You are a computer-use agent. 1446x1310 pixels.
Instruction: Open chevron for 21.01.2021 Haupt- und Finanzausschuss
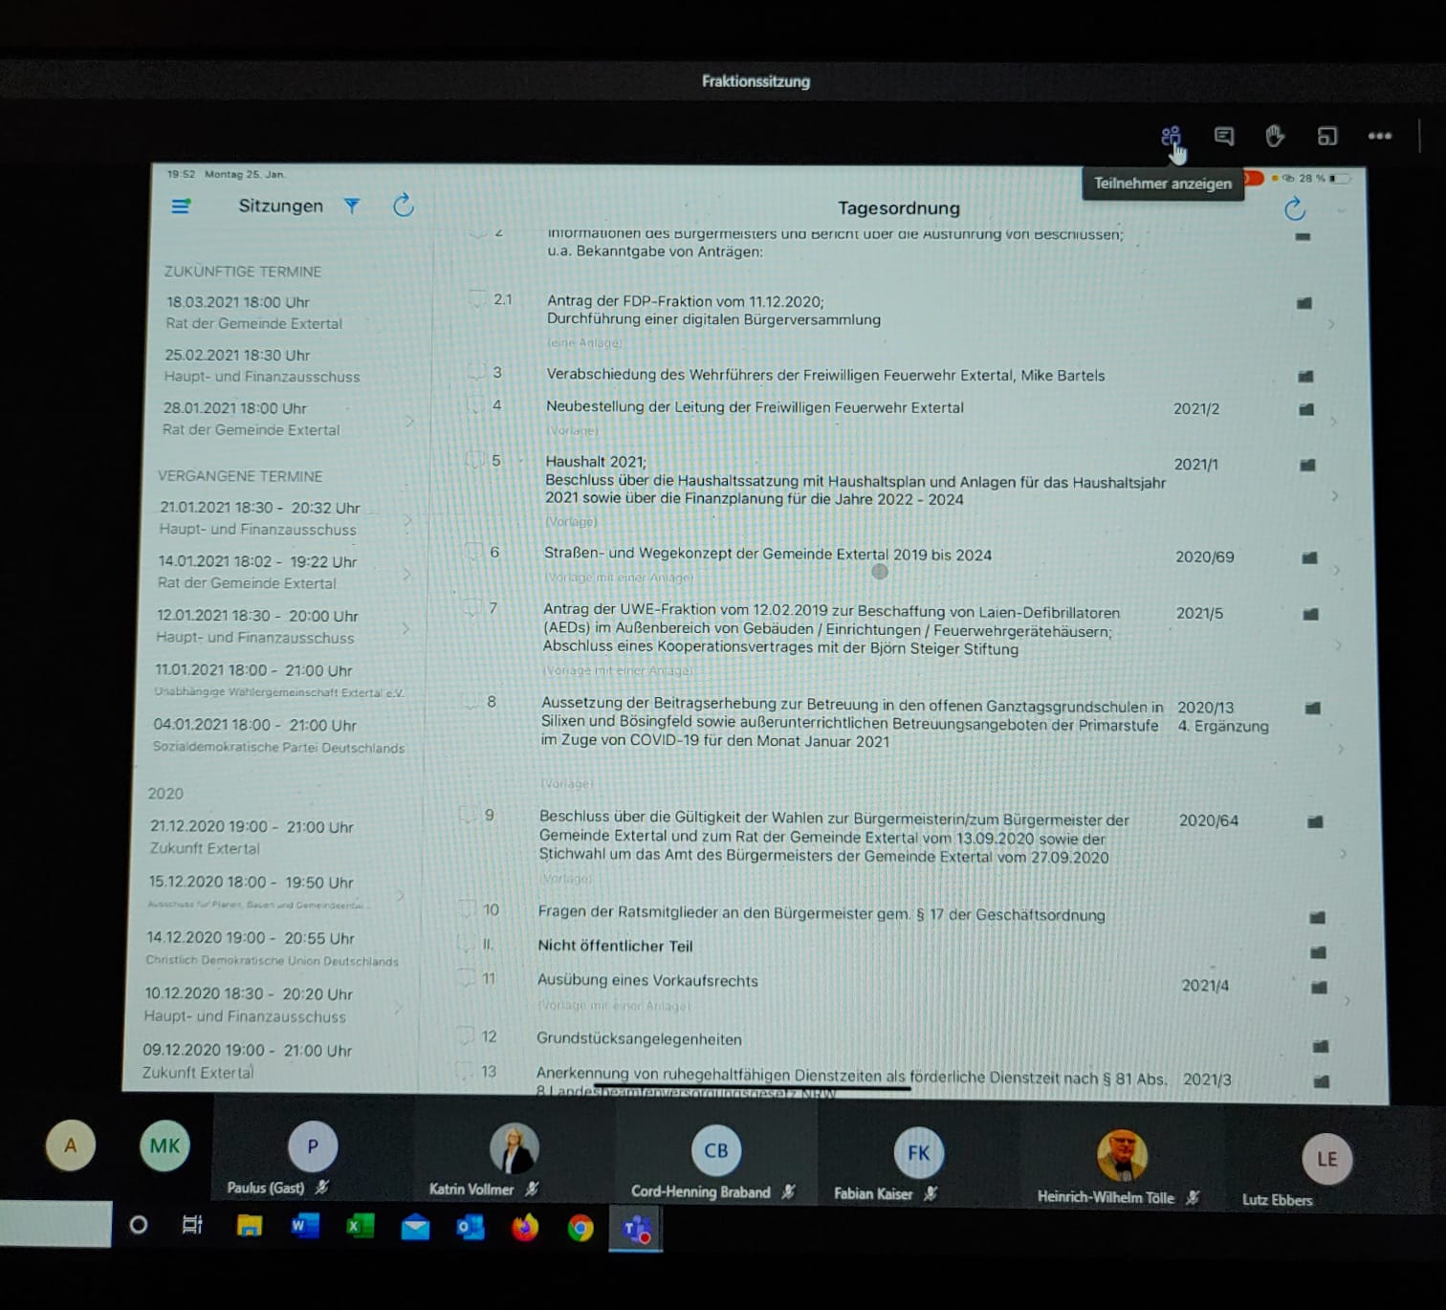pyautogui.click(x=407, y=520)
